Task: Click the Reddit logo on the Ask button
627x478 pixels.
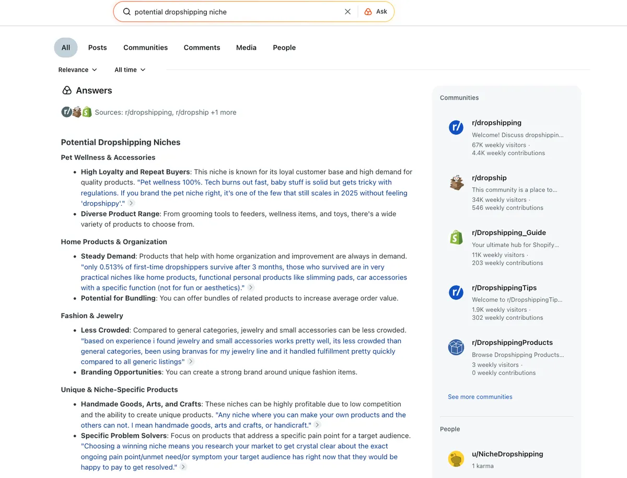Action: pyautogui.click(x=369, y=11)
